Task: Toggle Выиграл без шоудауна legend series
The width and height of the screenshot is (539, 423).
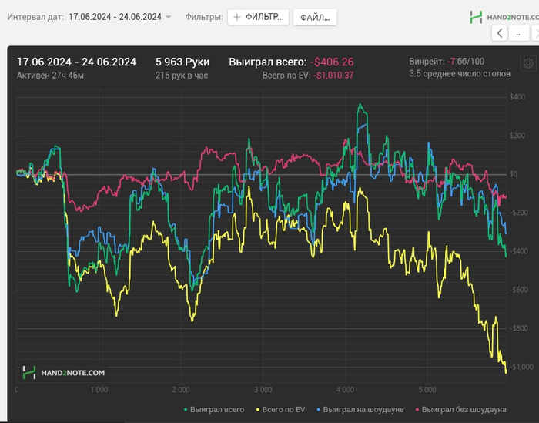Action: (460, 410)
